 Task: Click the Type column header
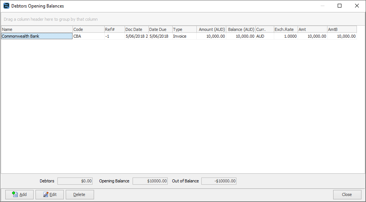pyautogui.click(x=184, y=29)
